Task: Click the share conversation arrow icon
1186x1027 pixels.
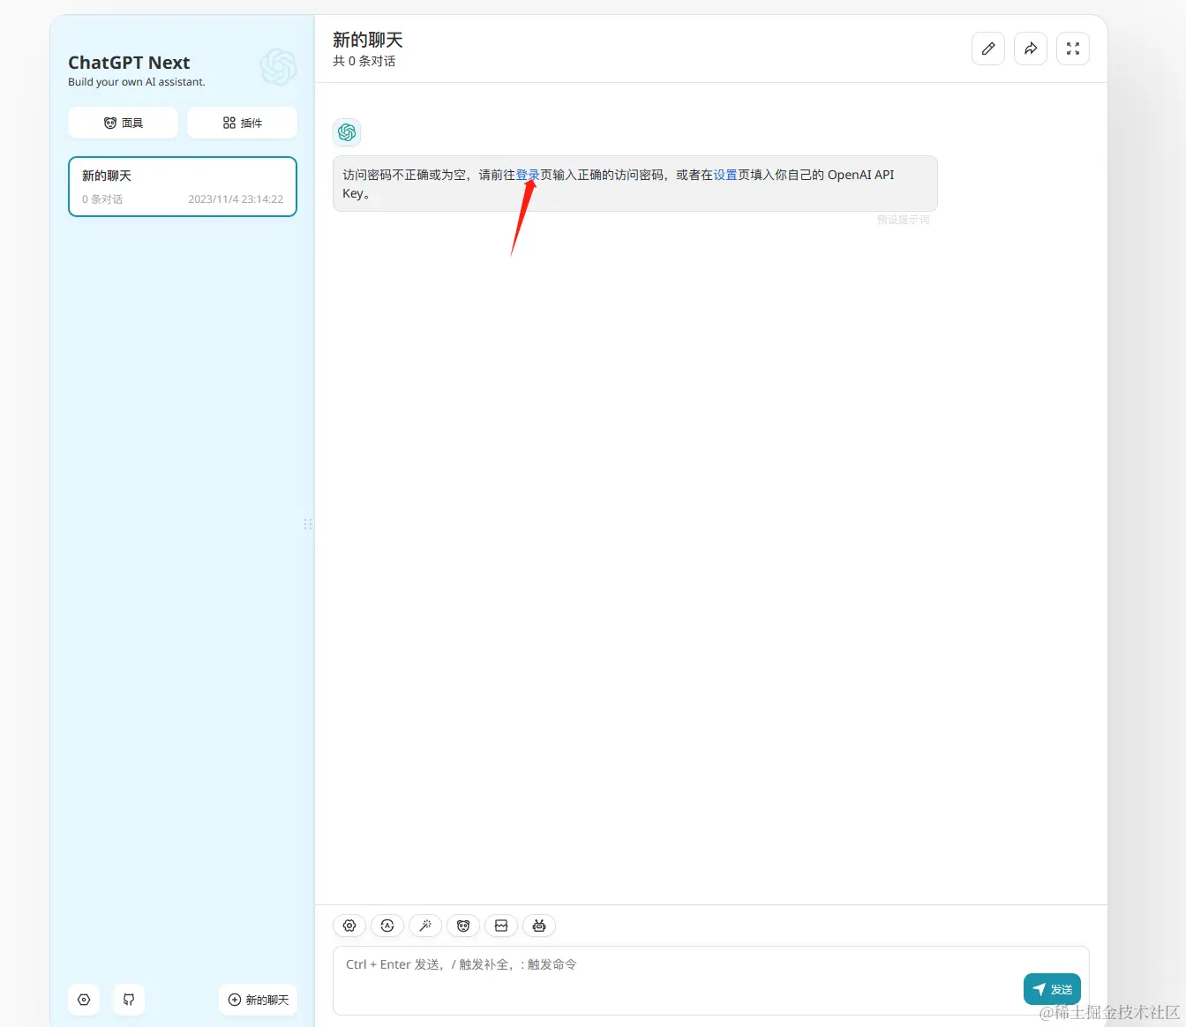Action: pyautogui.click(x=1031, y=49)
